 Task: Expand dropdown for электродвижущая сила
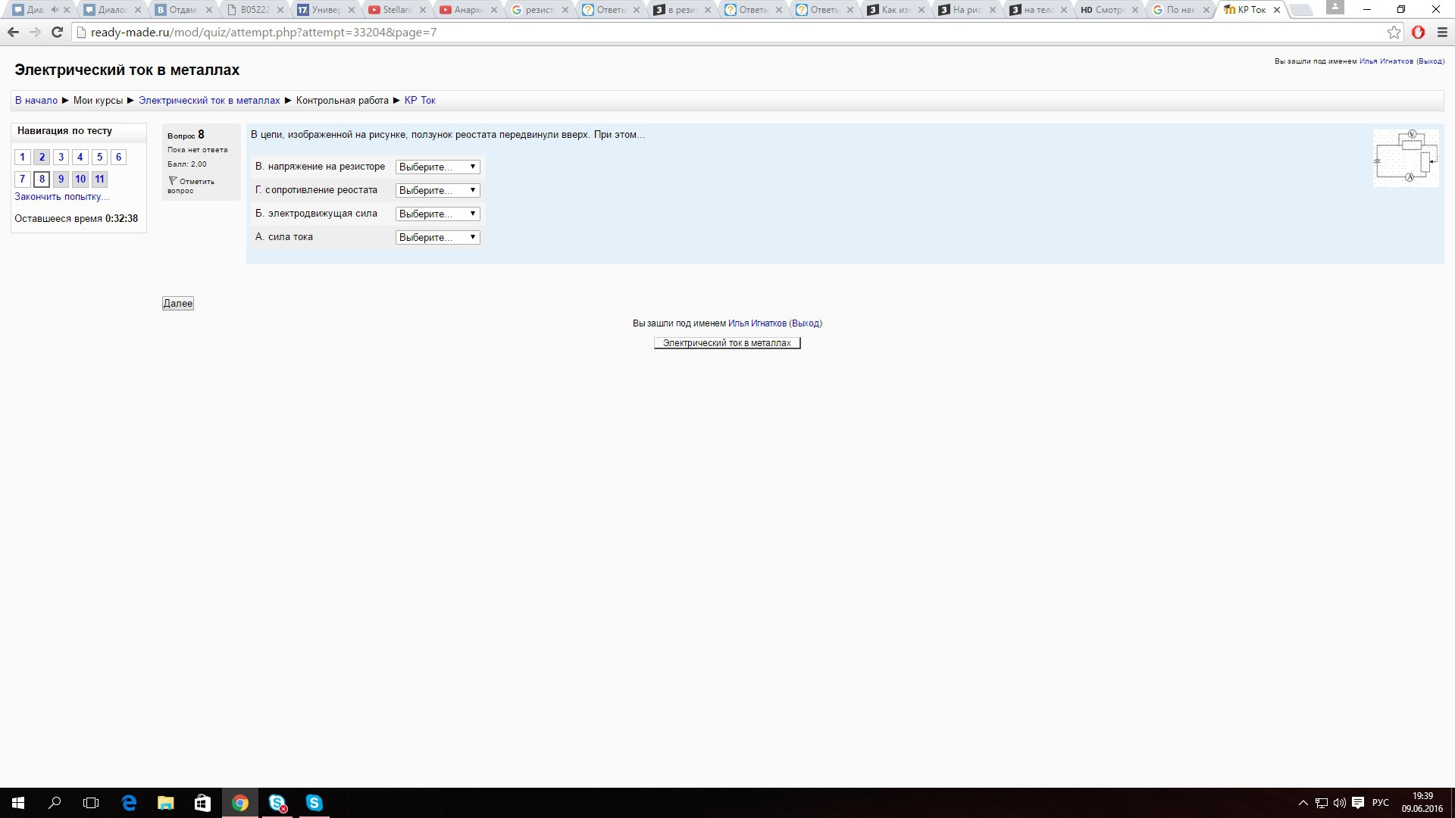point(437,214)
